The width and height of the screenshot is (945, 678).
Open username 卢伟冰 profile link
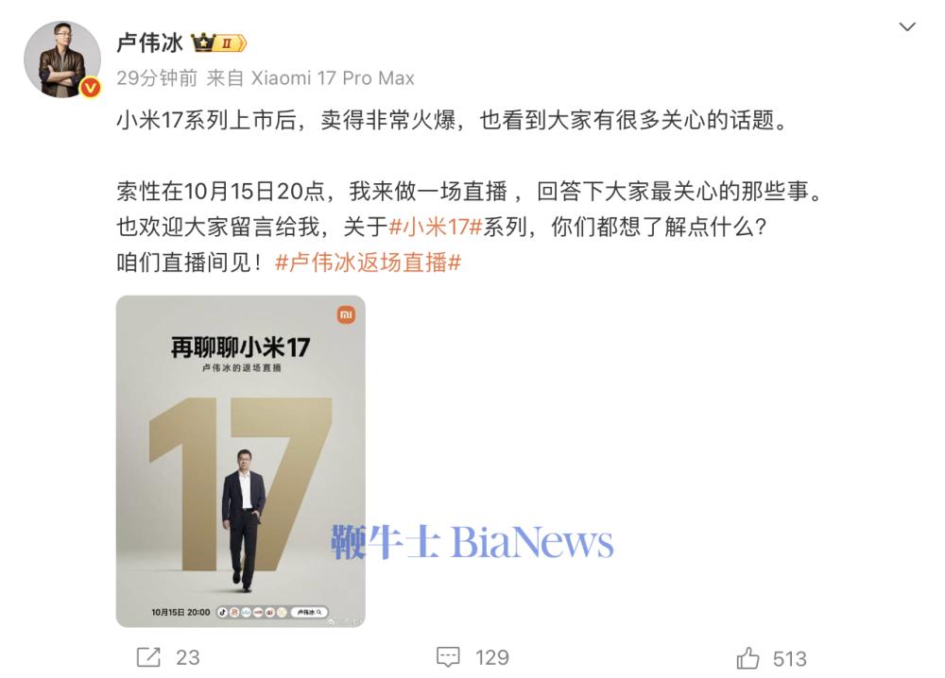(149, 42)
